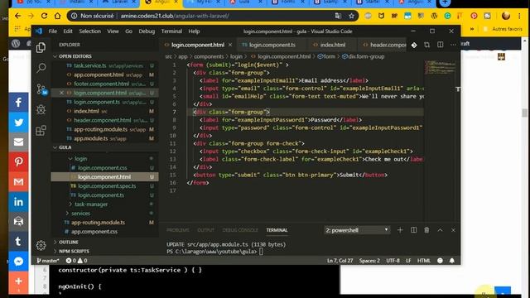Change language mode HTML in status bar

coord(423,261)
